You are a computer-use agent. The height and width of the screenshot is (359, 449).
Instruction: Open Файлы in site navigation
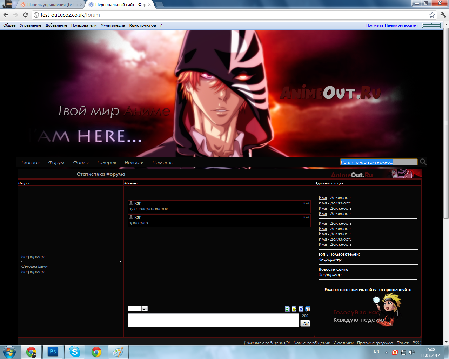pyautogui.click(x=81, y=162)
